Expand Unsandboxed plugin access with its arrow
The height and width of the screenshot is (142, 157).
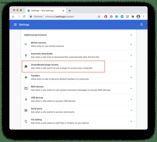pos(131,66)
